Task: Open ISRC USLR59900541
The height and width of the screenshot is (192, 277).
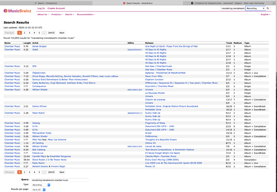Action: click(135, 50)
